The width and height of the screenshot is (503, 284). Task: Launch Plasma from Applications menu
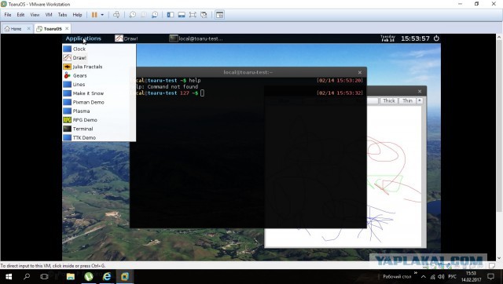tap(99, 111)
